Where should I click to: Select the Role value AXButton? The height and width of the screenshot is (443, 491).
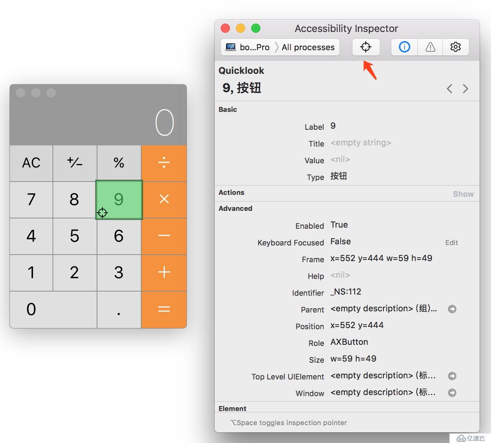click(349, 342)
